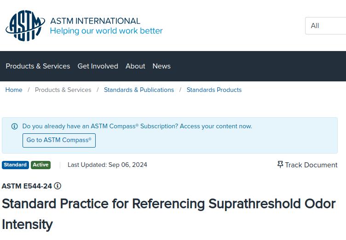Go to Home breadcrumb link

click(14, 90)
